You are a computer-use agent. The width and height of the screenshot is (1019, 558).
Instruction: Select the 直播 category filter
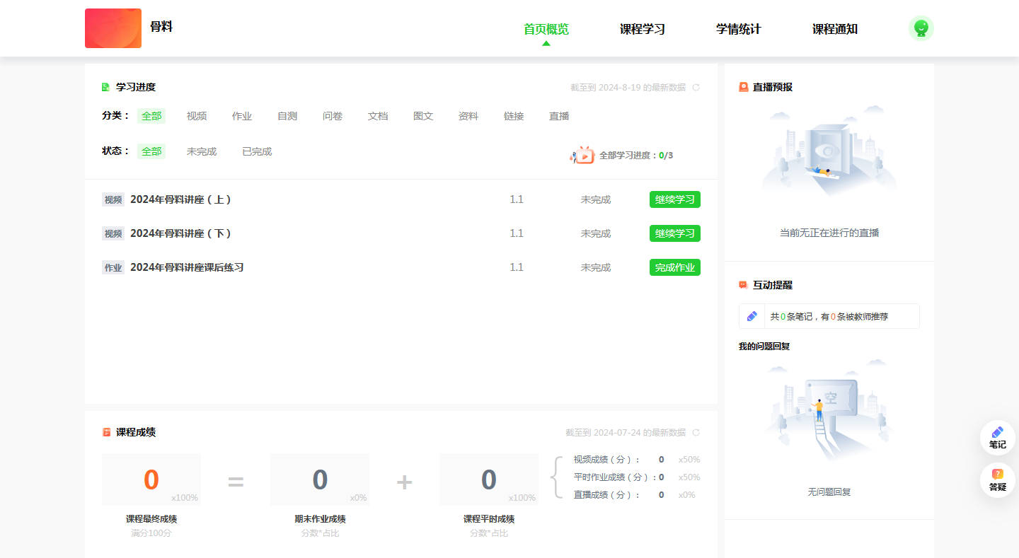coord(558,116)
